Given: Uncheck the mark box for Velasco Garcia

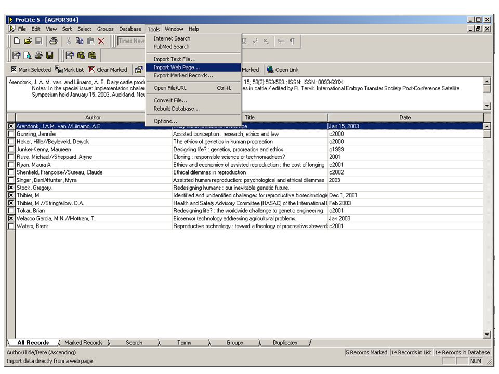Looking at the screenshot, I should [x=11, y=218].
